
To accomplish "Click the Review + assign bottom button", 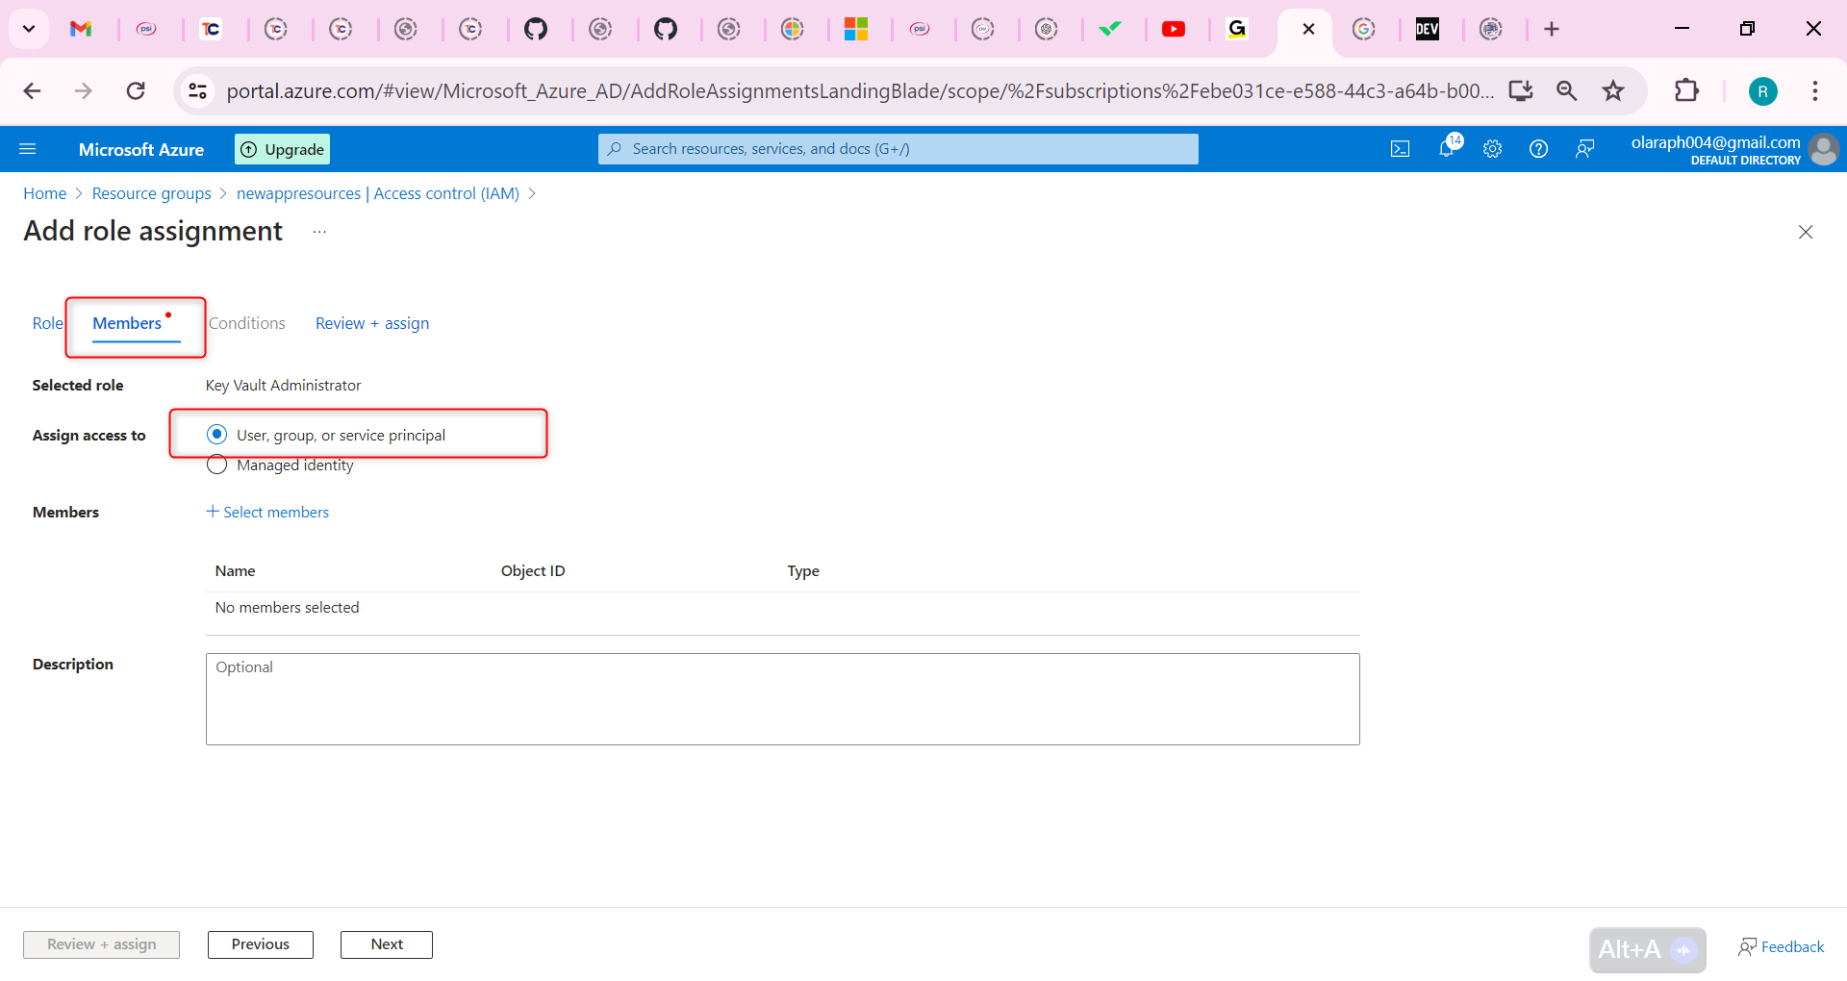I will (102, 944).
